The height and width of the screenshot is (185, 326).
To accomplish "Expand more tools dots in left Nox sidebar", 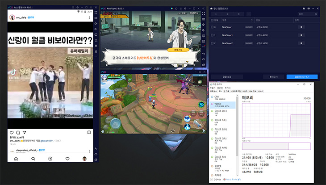I will pos(96,57).
